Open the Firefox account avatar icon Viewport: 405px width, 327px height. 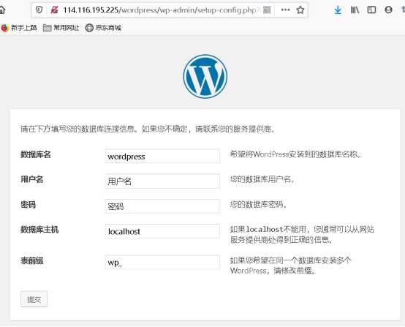click(388, 10)
